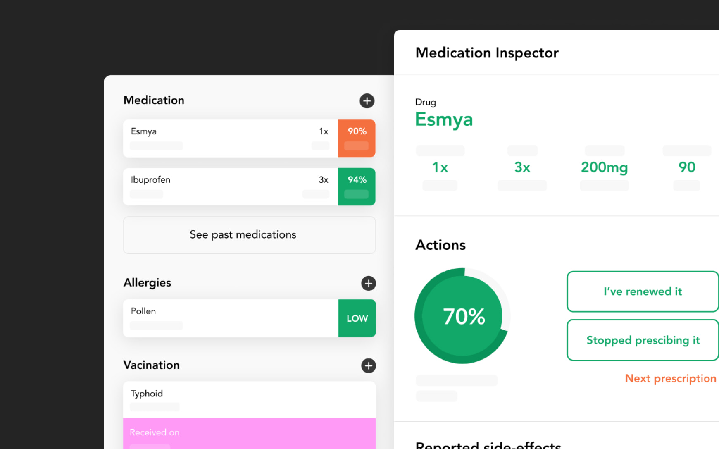The image size is (719, 449).
Task: Expand See past medications
Action: 249,235
